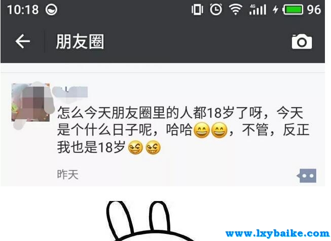Tap the battery percentage 96 label
331x241 pixels.
[314, 10]
